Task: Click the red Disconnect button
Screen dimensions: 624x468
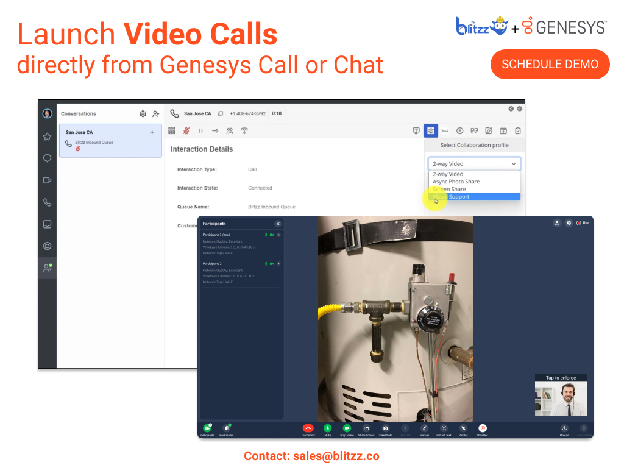Action: pos(308,430)
